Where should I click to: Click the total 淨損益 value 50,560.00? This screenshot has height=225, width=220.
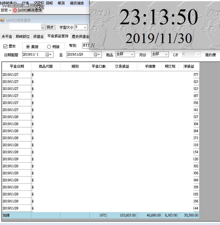coord(191,215)
